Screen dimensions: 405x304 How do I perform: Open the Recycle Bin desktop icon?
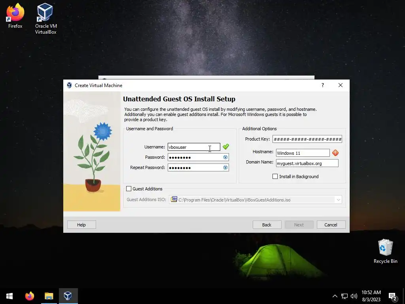pyautogui.click(x=385, y=251)
